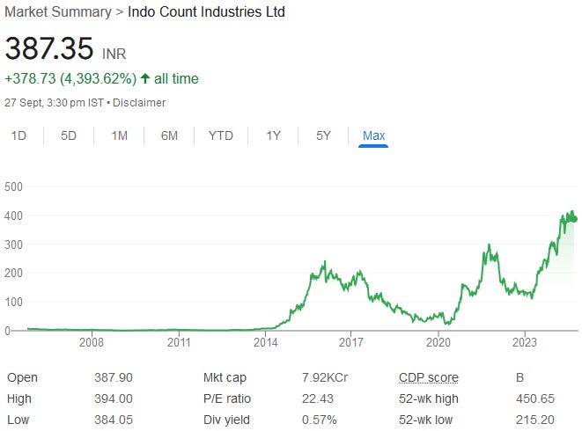Switch chart to 6M range

click(x=169, y=135)
